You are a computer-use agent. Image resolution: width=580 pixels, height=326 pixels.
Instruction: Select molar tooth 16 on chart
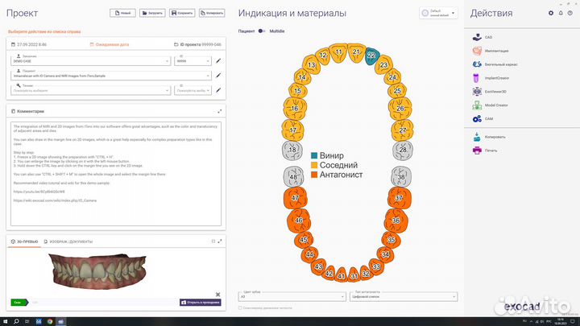tap(295, 109)
